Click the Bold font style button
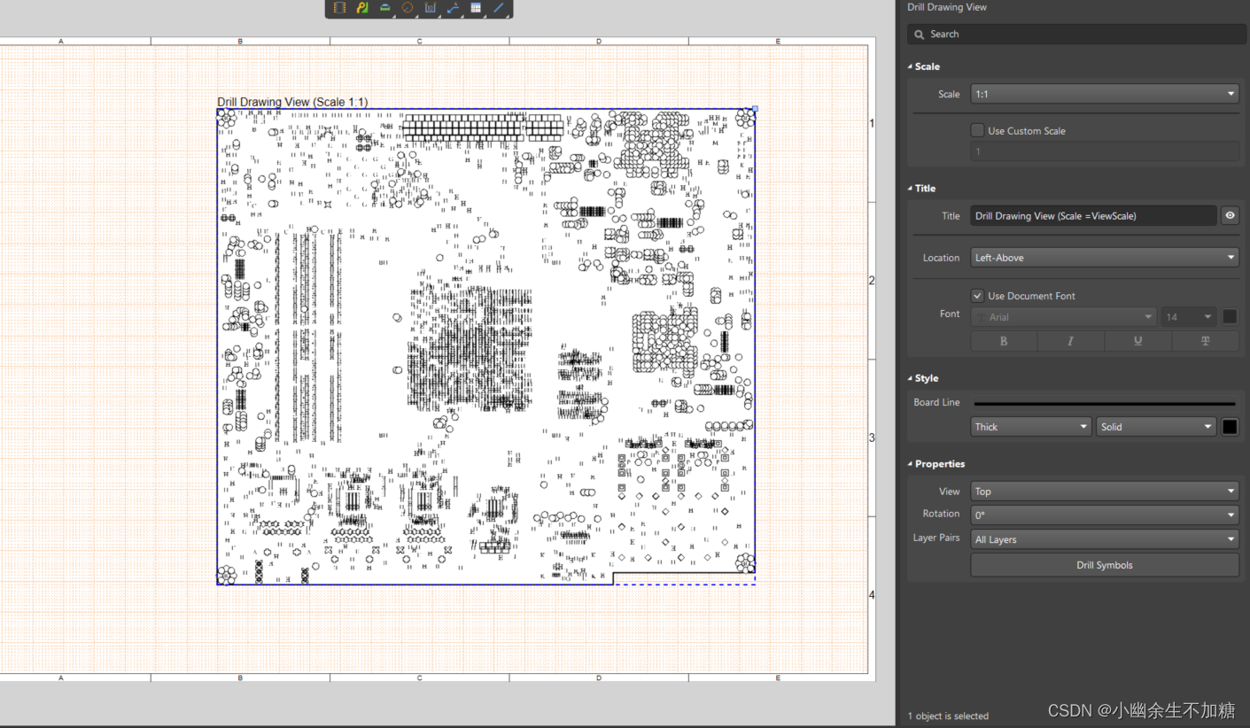Viewport: 1250px width, 728px height. click(x=1004, y=341)
